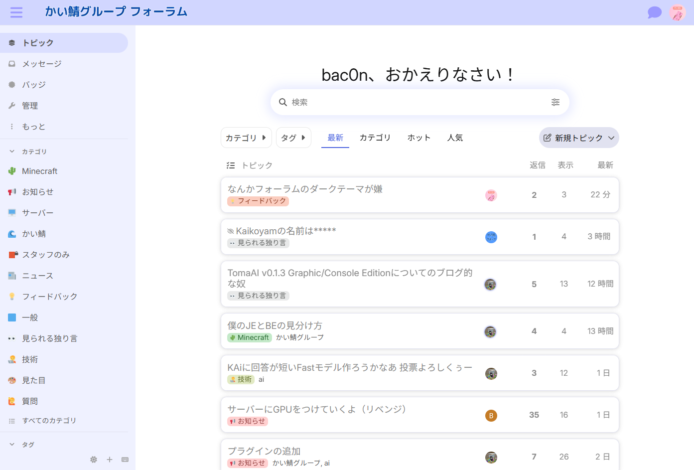
Task: Open the chat bubble icon in header
Action: click(654, 12)
